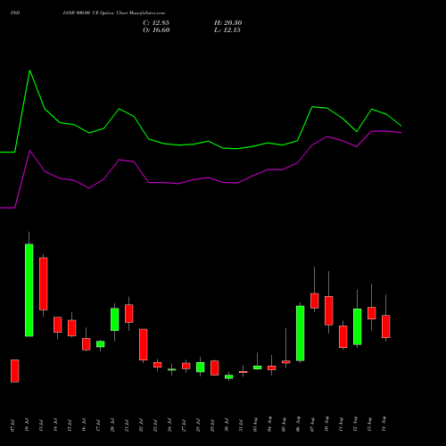
Task: Click the red candle above 07 Jul
Action: click(x=15, y=371)
